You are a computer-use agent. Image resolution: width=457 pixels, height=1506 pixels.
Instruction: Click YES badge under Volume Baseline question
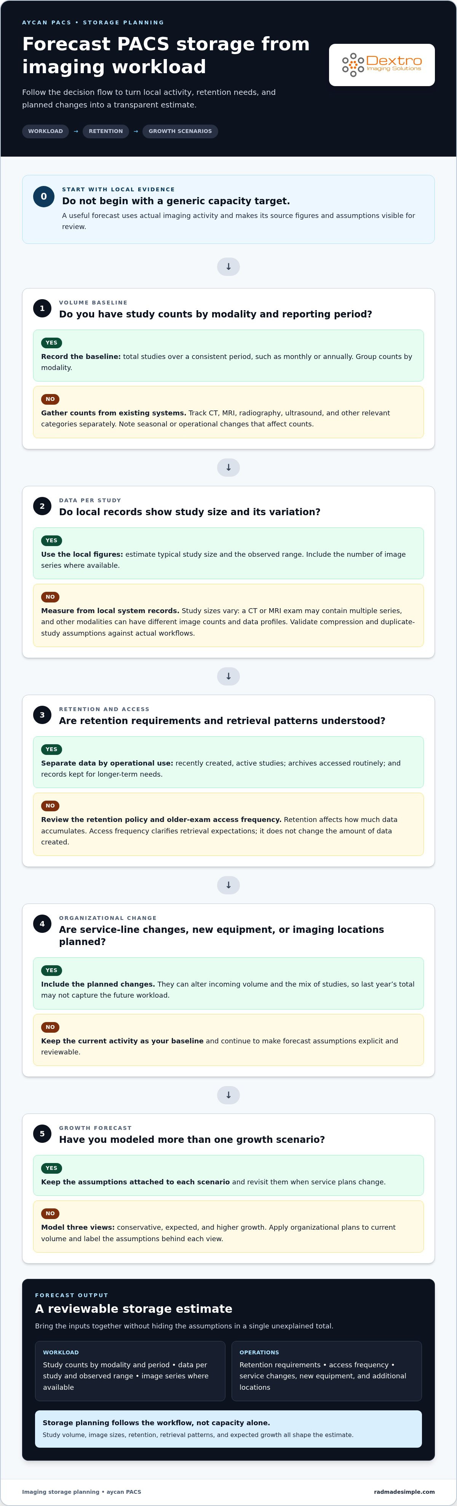point(51,343)
